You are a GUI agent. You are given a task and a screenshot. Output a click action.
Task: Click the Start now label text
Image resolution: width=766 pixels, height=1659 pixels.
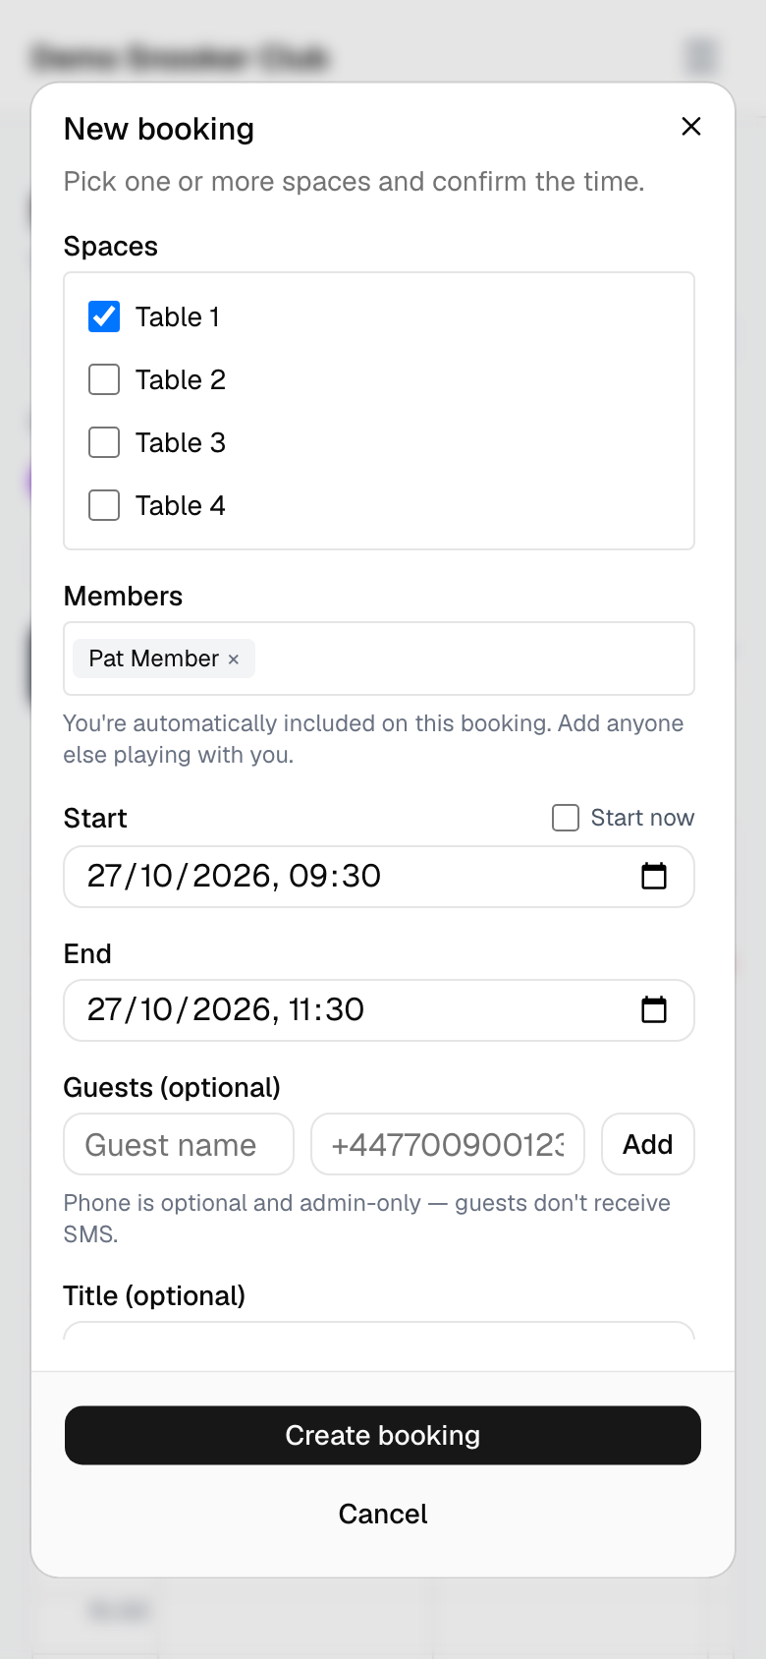pos(642,818)
